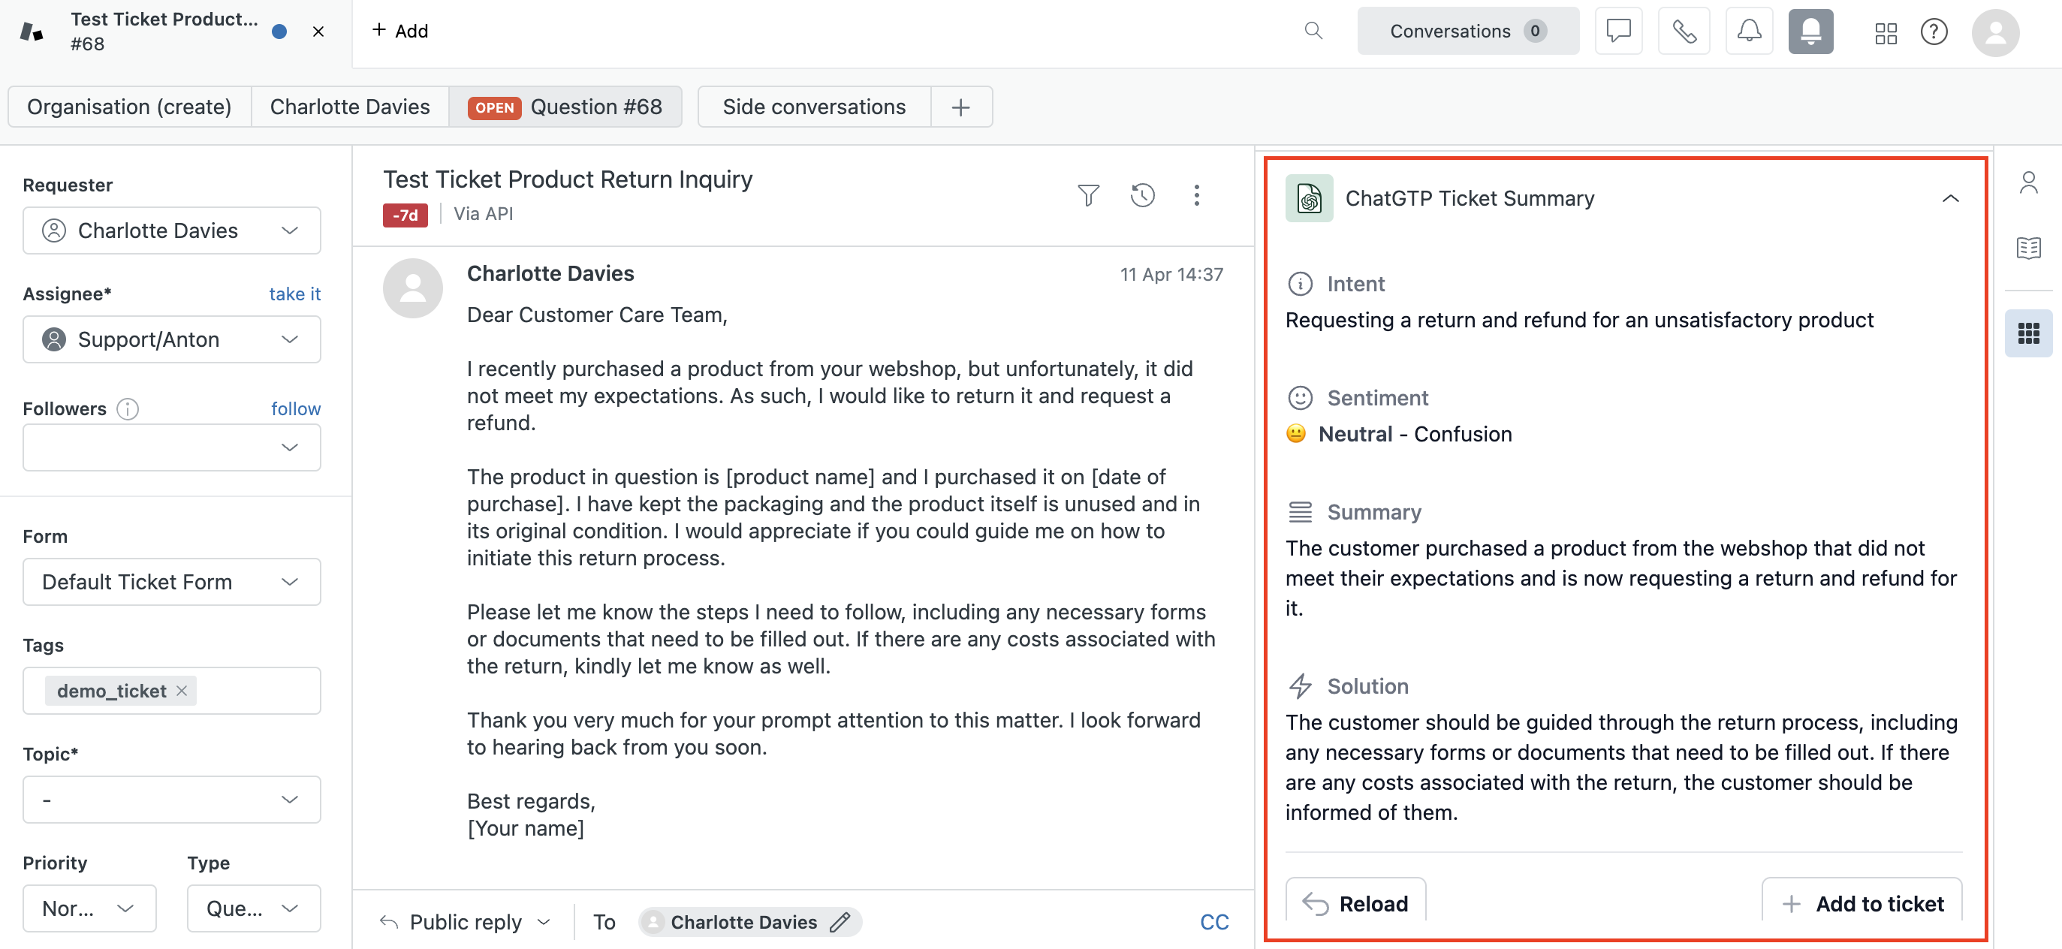This screenshot has height=949, width=2062.
Task: Click the Solution lightning icon
Action: tap(1300, 685)
